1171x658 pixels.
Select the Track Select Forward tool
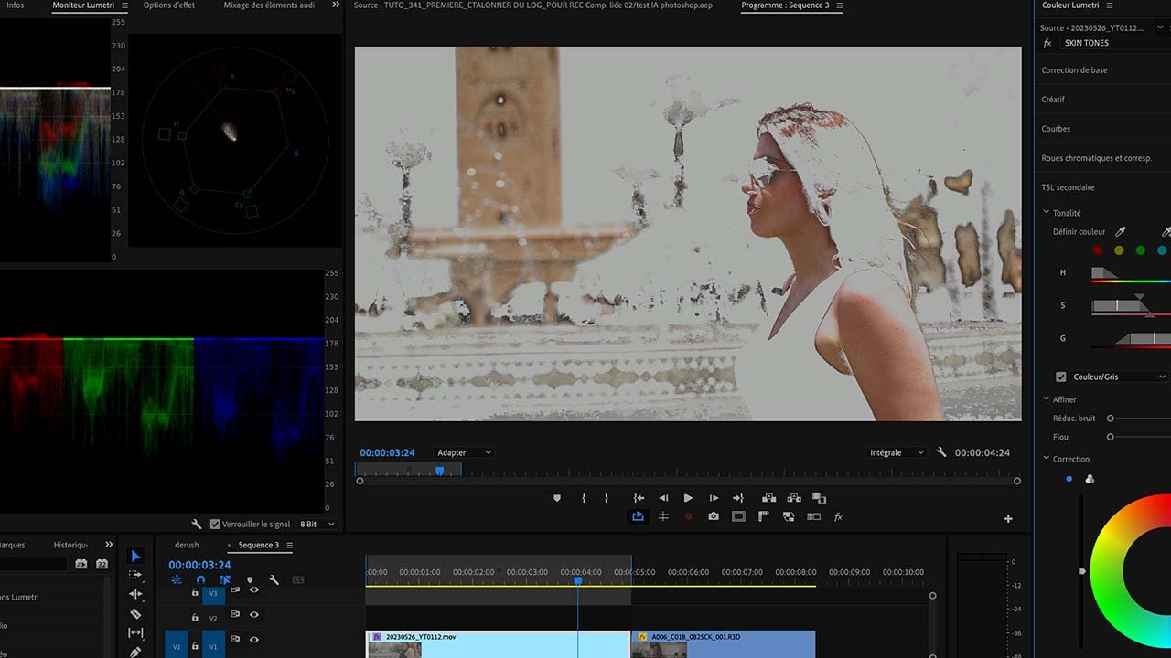click(x=135, y=575)
